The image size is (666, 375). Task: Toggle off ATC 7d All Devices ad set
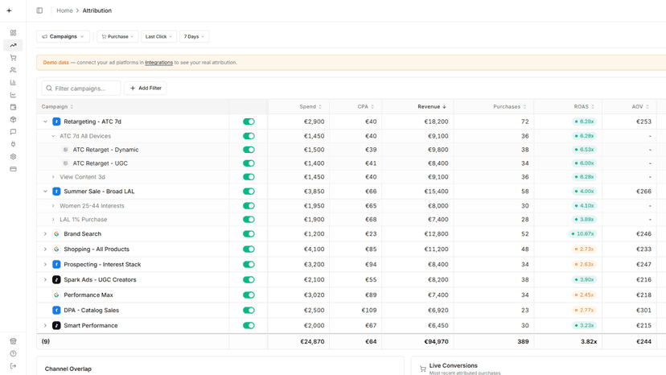(249, 136)
